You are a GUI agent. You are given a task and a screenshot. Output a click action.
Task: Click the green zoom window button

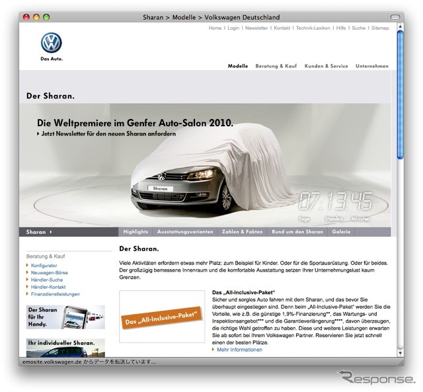point(46,17)
